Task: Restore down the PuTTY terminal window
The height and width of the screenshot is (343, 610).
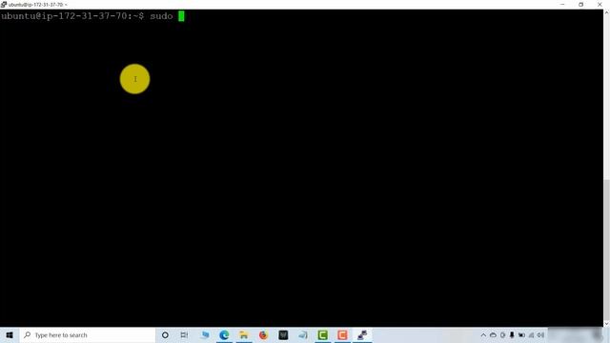Action: click(x=580, y=4)
